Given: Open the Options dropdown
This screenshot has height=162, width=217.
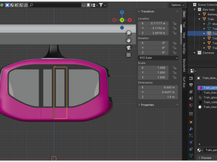Looking at the screenshot, I should pos(178,5).
